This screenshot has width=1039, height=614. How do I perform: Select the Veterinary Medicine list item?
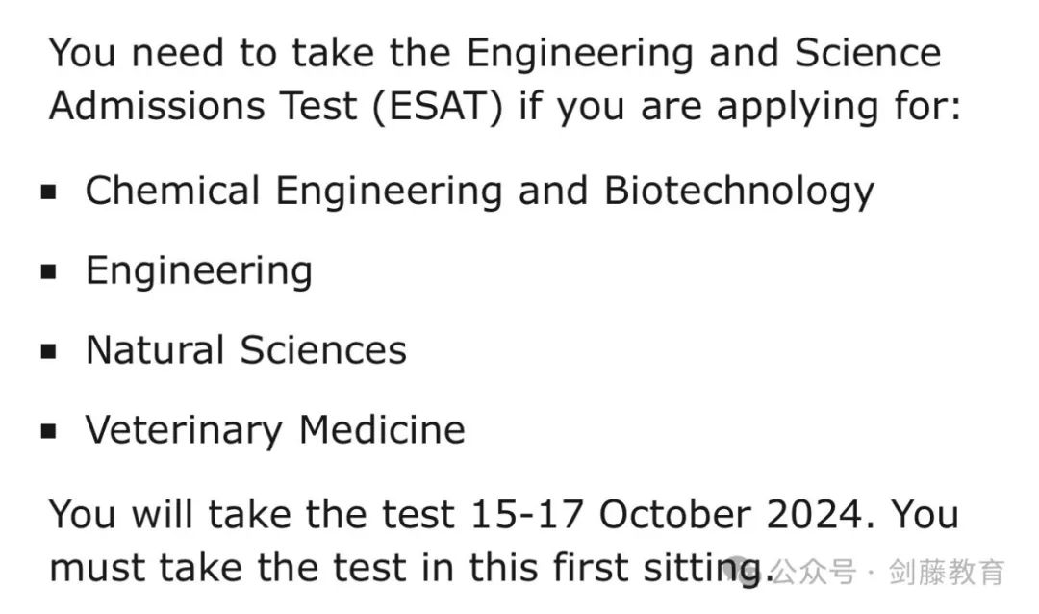click(x=275, y=431)
